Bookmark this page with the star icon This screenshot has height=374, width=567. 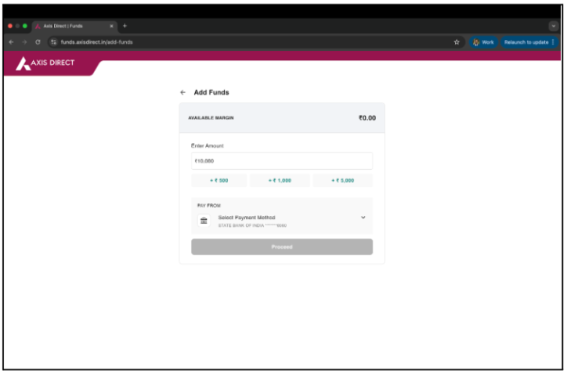[457, 41]
